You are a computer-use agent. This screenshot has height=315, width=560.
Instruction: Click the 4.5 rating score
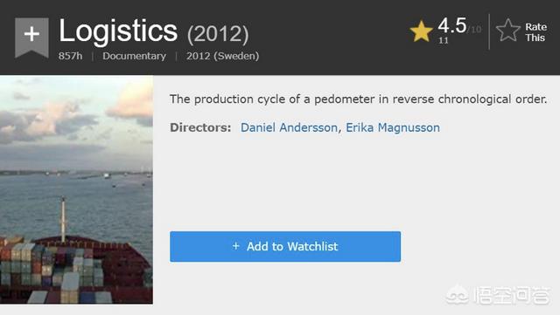pos(452,25)
